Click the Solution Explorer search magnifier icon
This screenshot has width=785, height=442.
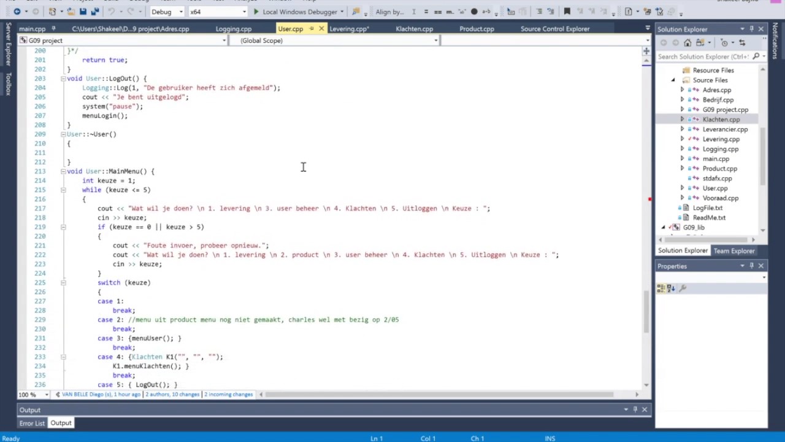[x=756, y=56]
